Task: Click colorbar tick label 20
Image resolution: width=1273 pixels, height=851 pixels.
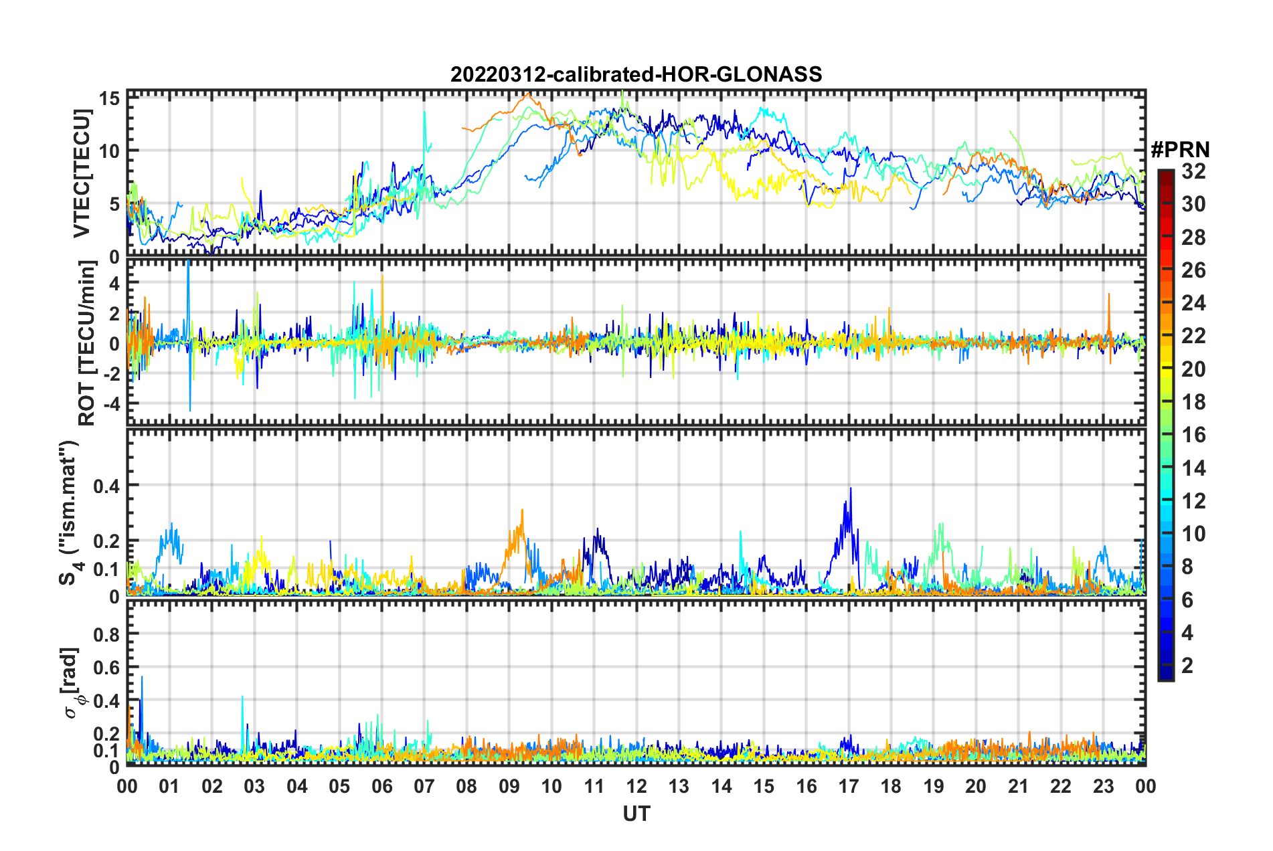Action: click(1193, 369)
